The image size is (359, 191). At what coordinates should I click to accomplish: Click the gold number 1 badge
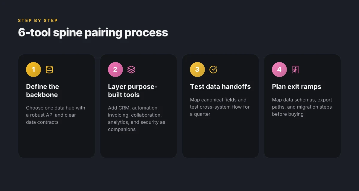click(34, 70)
